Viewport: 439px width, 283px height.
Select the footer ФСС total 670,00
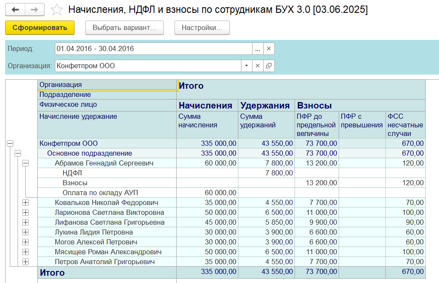(406, 272)
